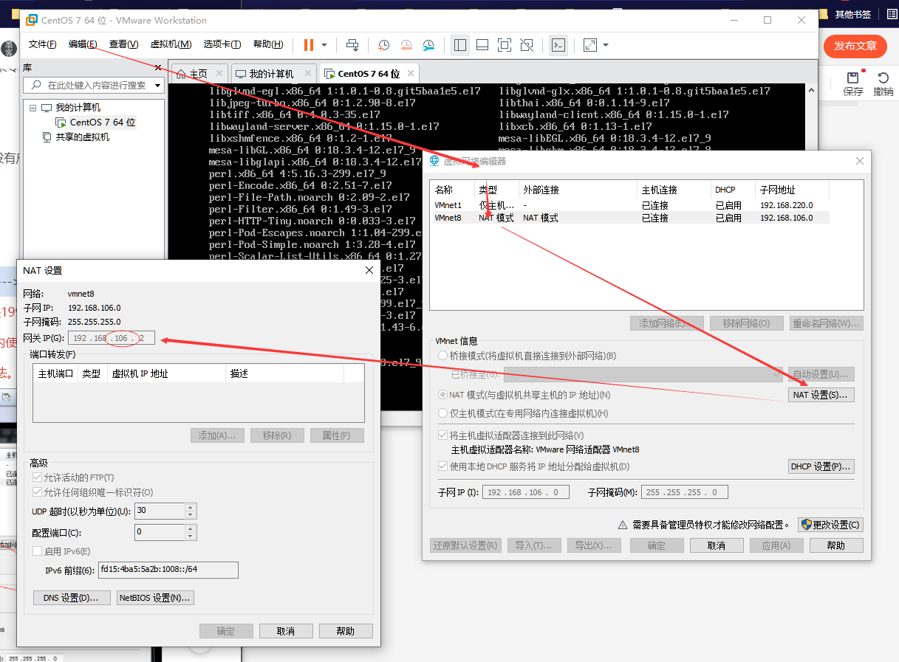This screenshot has height=662, width=899.
Task: Click 帮助 in the NAT 设置 dialog
Action: [346, 631]
